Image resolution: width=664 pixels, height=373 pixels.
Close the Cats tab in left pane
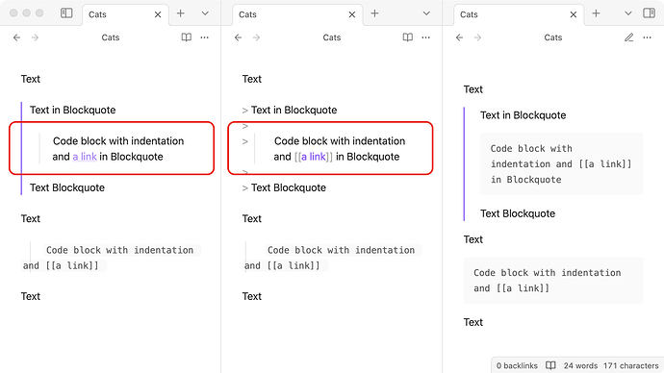click(158, 14)
